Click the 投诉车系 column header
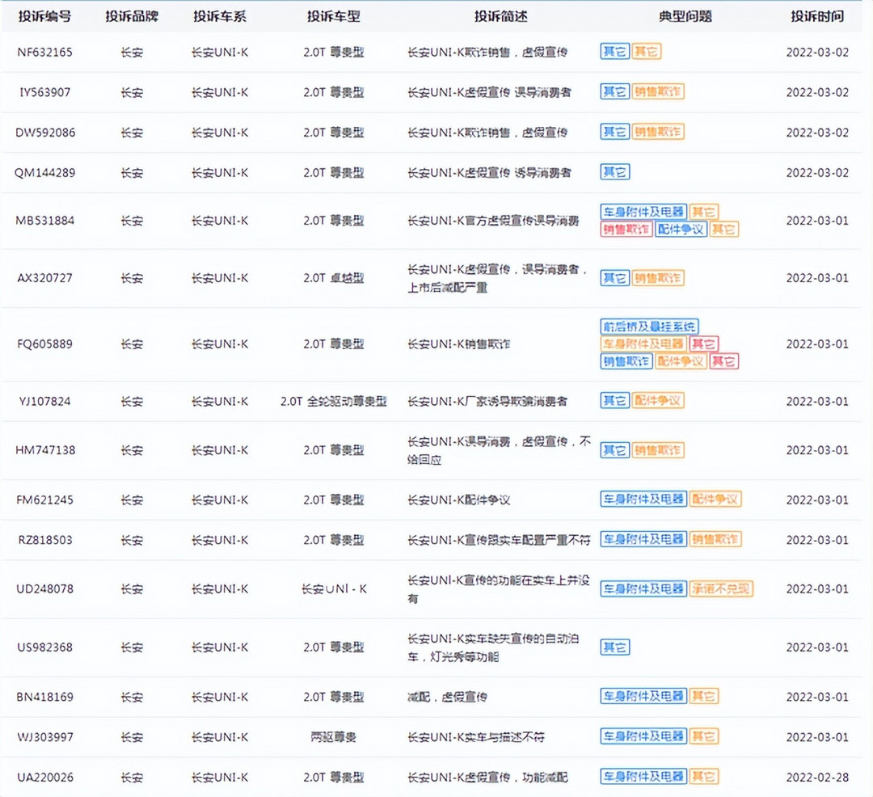This screenshot has width=873, height=797. pos(220,16)
